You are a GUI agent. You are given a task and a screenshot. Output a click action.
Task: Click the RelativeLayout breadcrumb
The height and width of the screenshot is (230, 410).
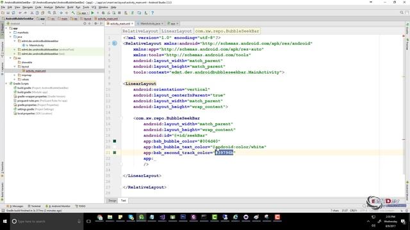point(140,31)
